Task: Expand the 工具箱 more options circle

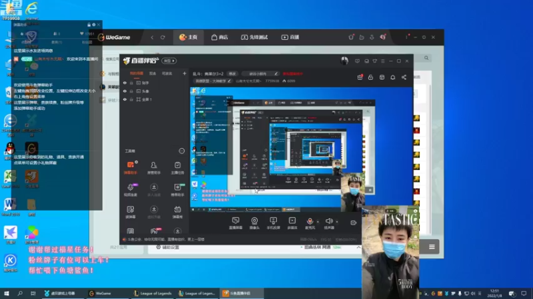Action: (x=181, y=151)
